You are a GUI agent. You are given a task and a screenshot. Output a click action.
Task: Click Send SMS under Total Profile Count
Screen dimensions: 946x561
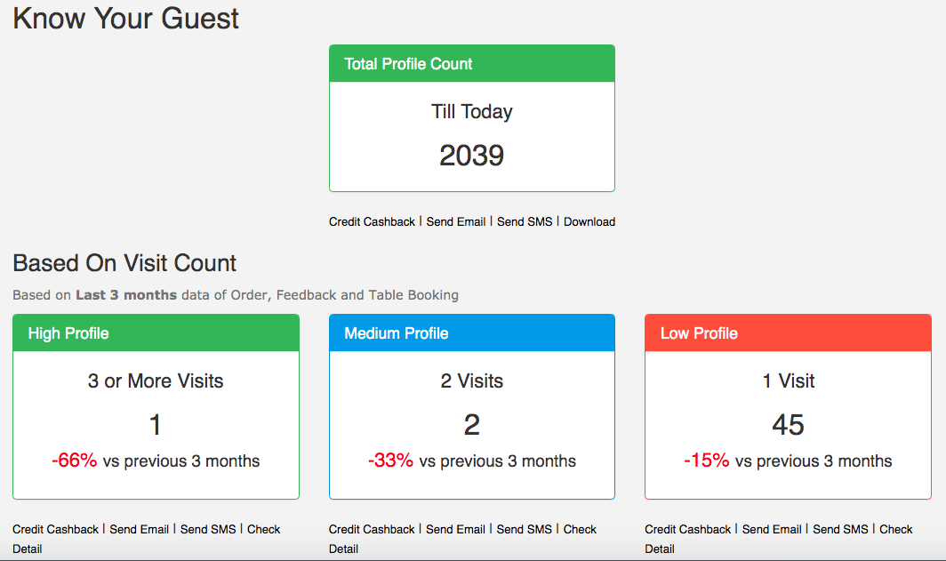(525, 221)
